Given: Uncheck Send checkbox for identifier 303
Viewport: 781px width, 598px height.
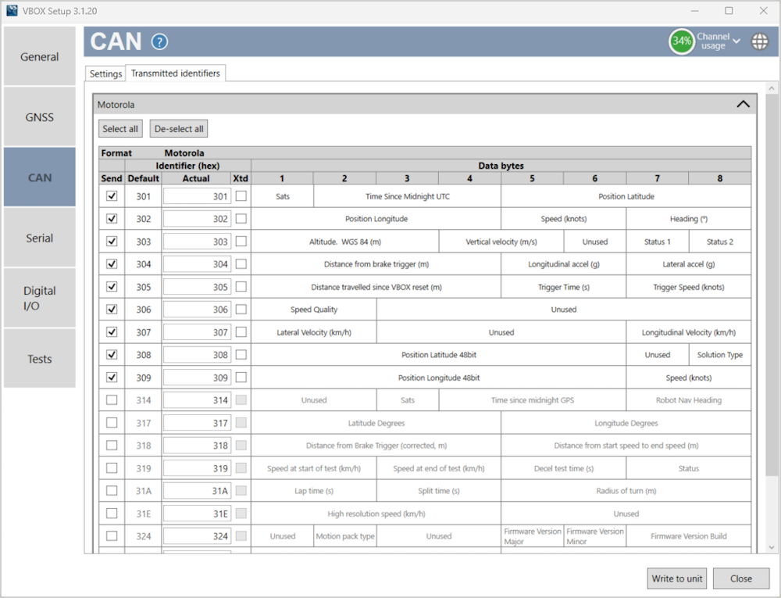Looking at the screenshot, I should [x=112, y=242].
